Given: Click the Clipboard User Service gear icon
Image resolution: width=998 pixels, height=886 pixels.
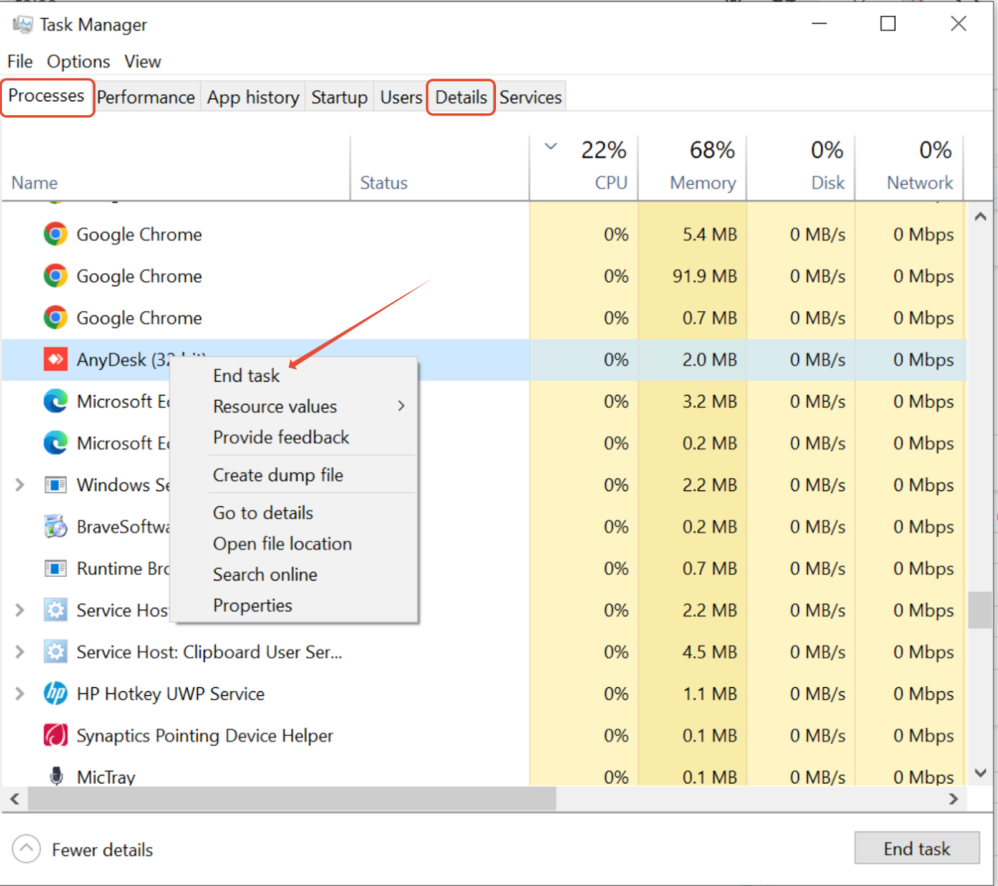Looking at the screenshot, I should tap(56, 652).
